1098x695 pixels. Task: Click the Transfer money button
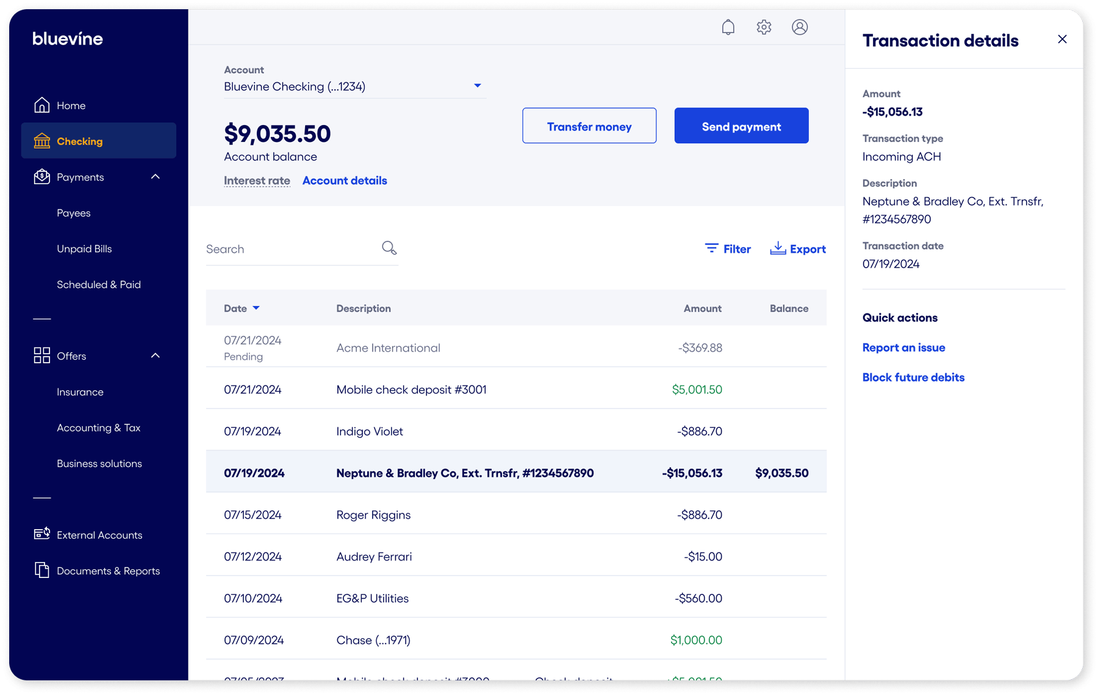click(589, 126)
